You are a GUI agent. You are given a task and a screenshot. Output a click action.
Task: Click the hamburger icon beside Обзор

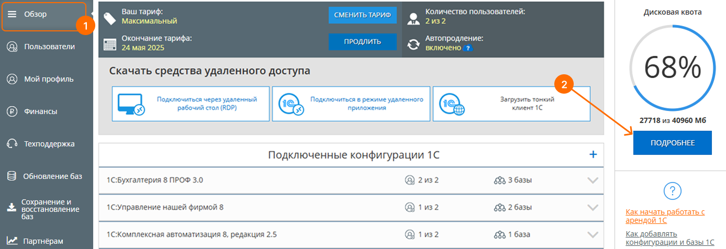pos(12,15)
